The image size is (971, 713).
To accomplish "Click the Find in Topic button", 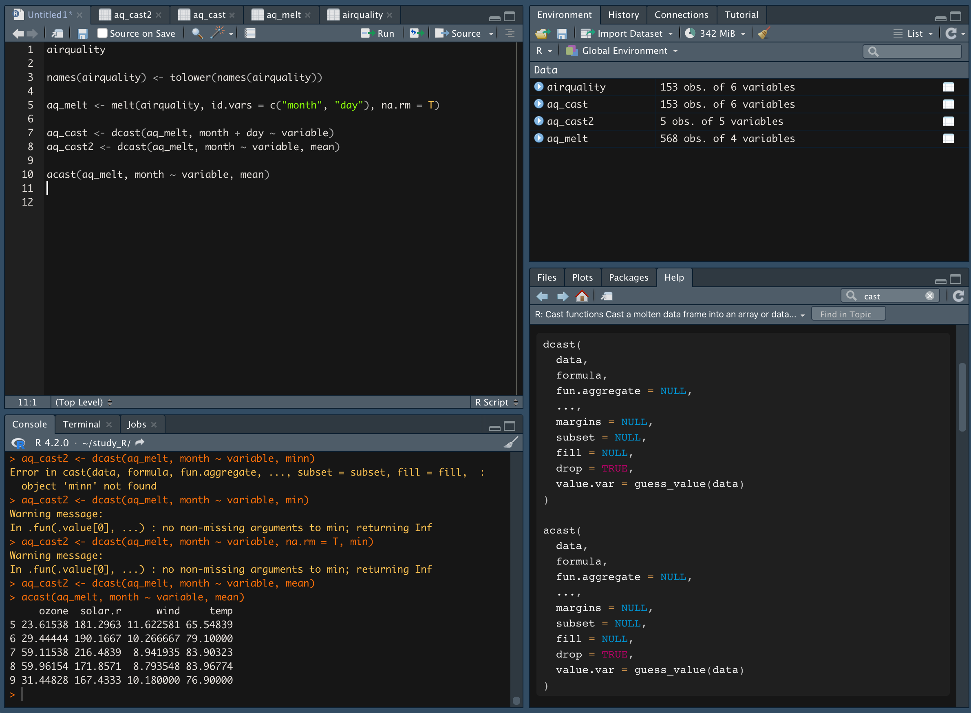I will click(x=845, y=314).
